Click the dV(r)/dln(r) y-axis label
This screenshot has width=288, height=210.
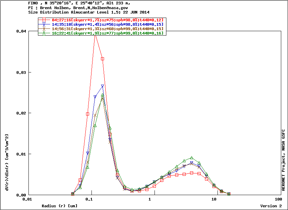point(6,162)
